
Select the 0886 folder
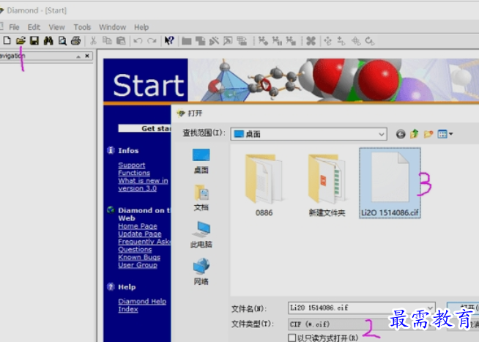264,185
